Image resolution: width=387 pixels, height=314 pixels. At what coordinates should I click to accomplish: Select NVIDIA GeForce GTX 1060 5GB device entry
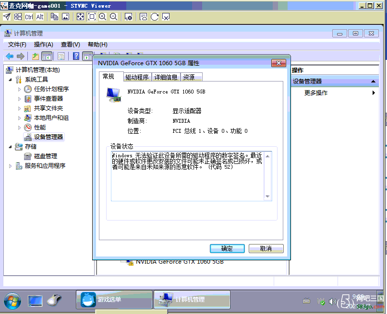click(x=180, y=262)
